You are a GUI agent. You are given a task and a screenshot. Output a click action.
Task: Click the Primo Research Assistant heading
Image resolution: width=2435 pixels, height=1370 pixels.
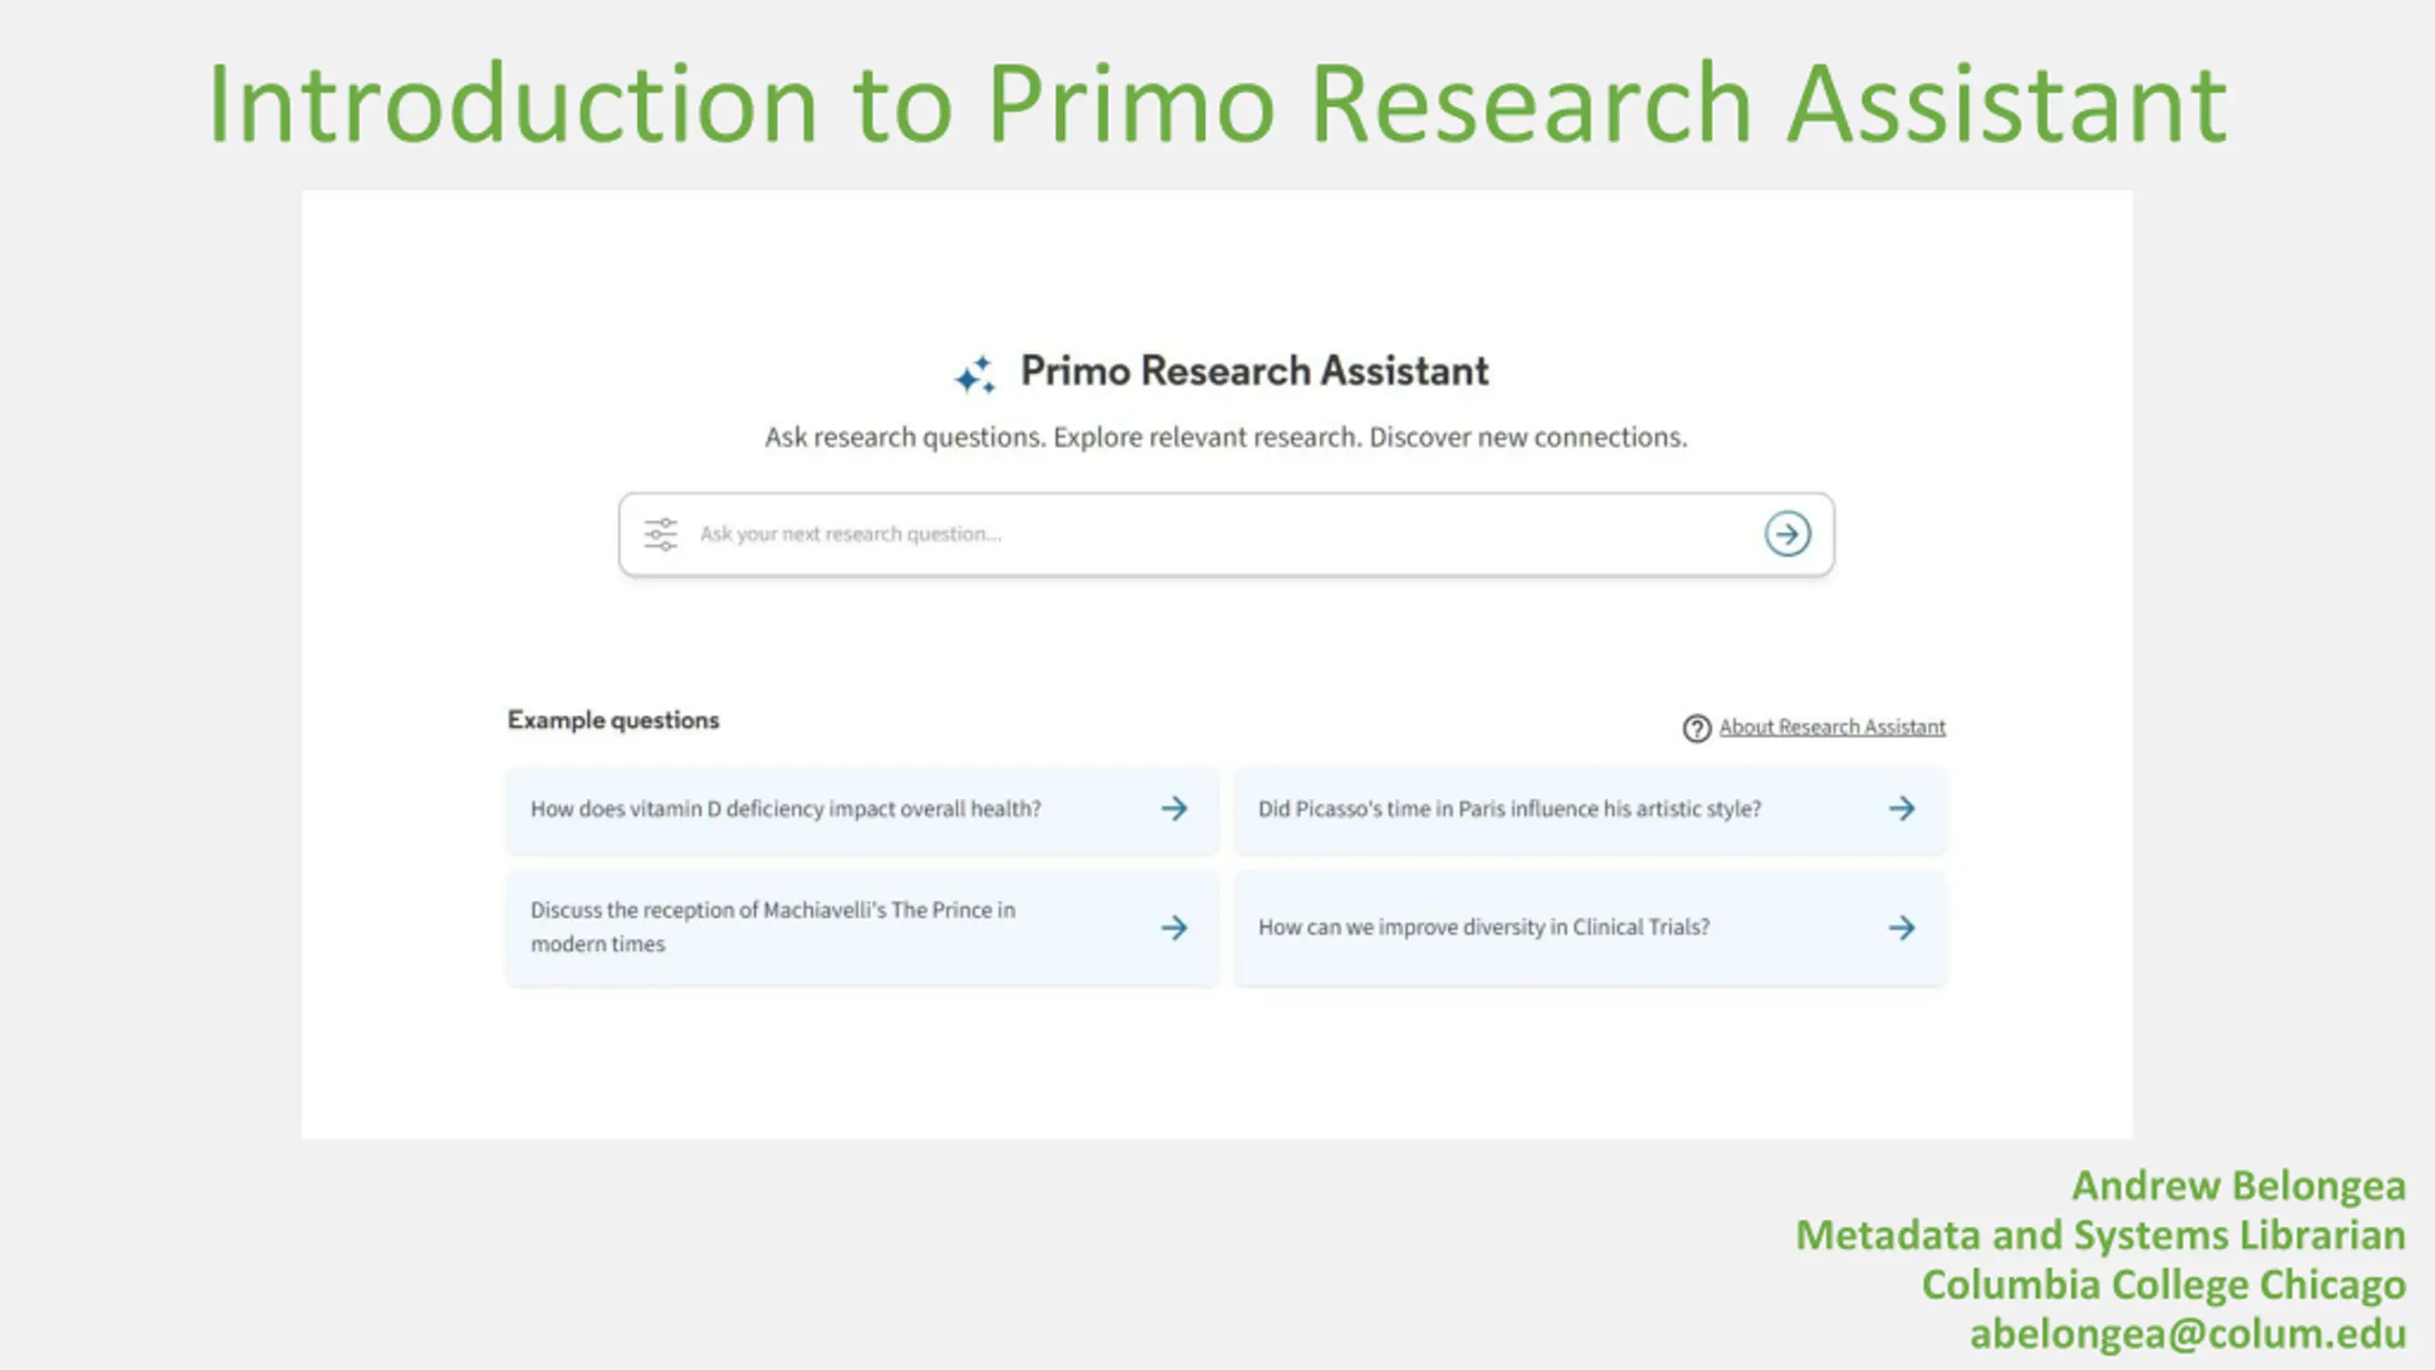[x=1255, y=371]
